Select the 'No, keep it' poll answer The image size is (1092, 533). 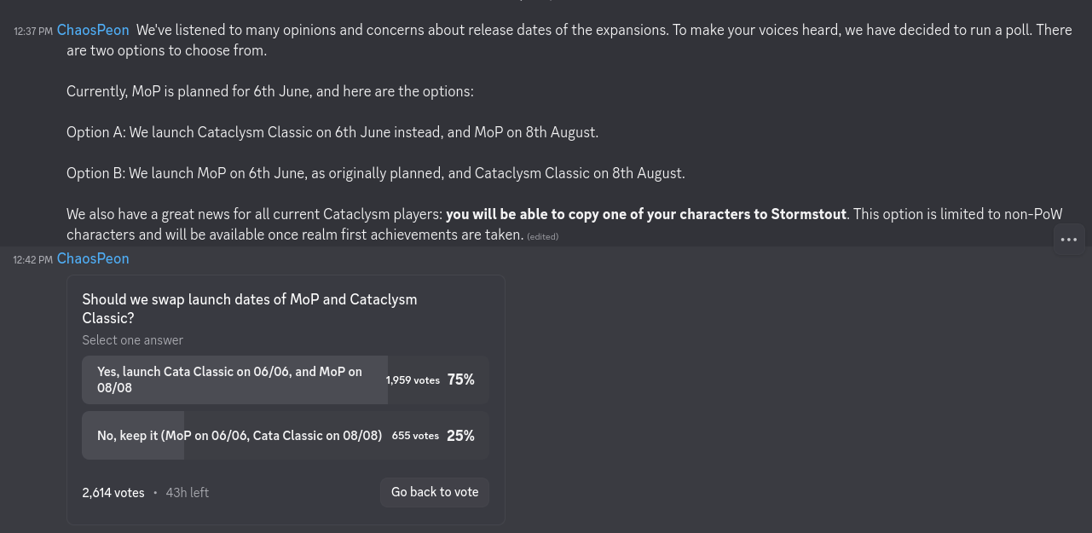coord(239,436)
